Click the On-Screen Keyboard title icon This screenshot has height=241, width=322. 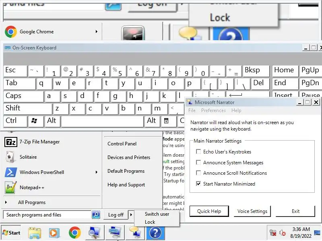8,48
